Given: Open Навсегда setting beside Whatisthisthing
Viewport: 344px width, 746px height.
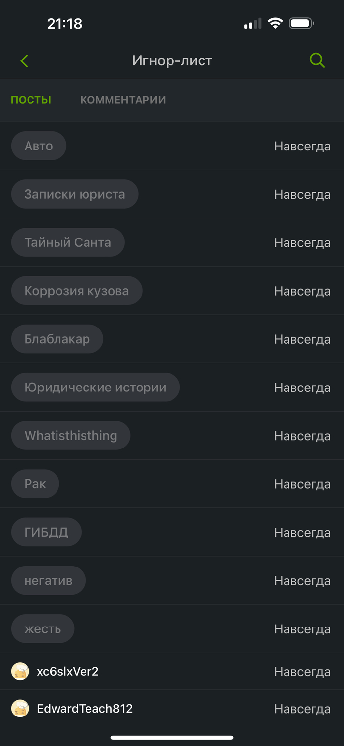Looking at the screenshot, I should coord(302,436).
